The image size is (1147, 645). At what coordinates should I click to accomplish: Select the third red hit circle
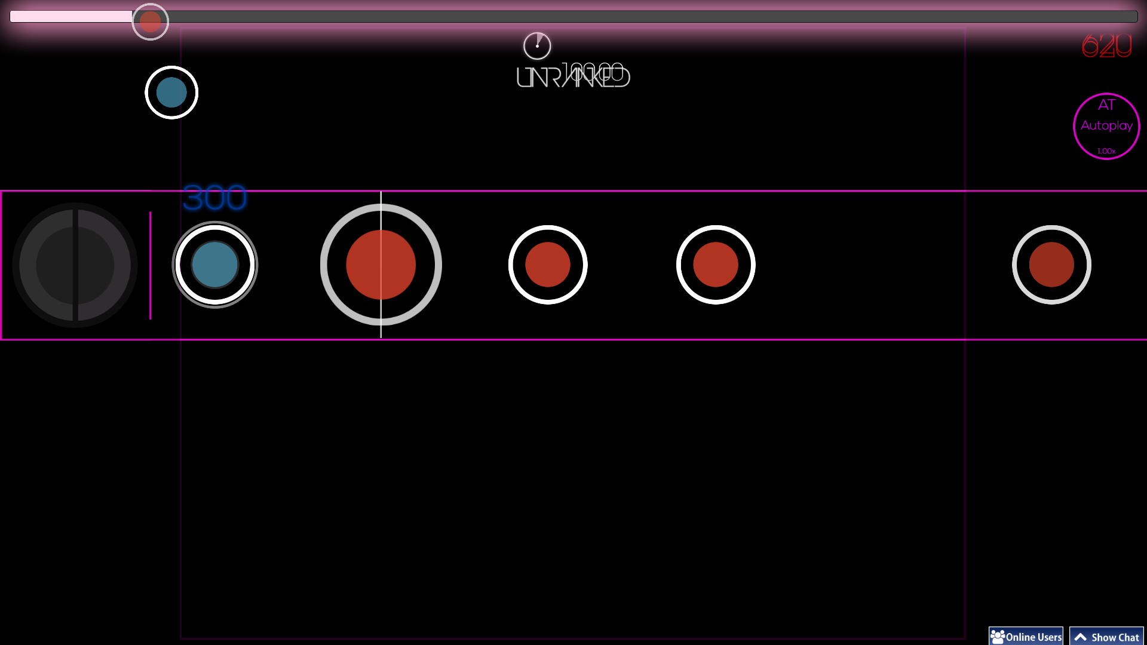(715, 264)
